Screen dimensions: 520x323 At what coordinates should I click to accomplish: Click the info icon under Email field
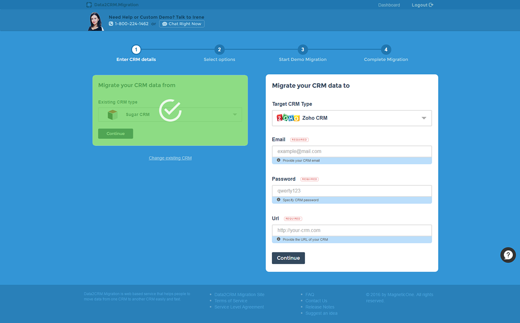pos(278,160)
